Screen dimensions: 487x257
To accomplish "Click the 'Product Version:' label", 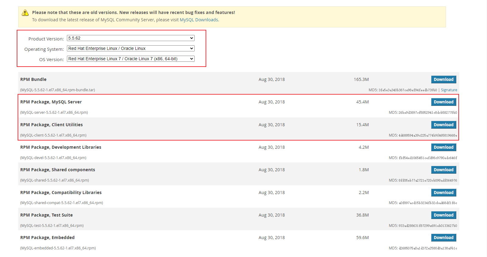I will tap(46, 39).
